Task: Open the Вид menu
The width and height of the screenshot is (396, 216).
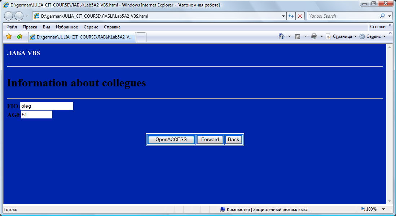Action: pyautogui.click(x=47, y=27)
